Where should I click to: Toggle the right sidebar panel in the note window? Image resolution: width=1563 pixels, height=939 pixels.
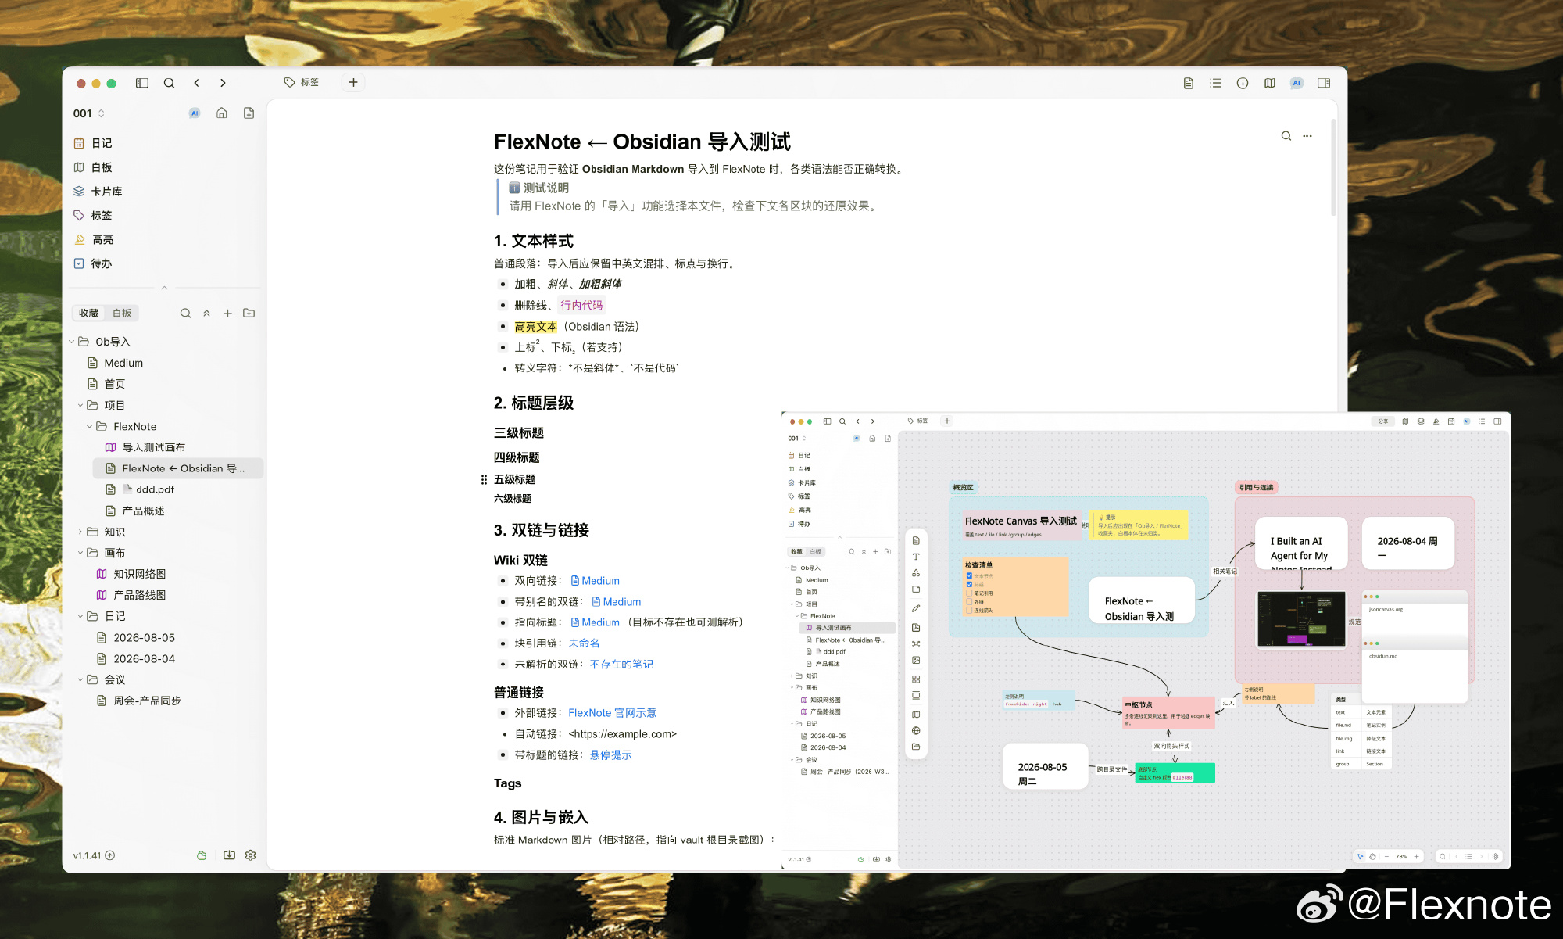[x=1324, y=83]
